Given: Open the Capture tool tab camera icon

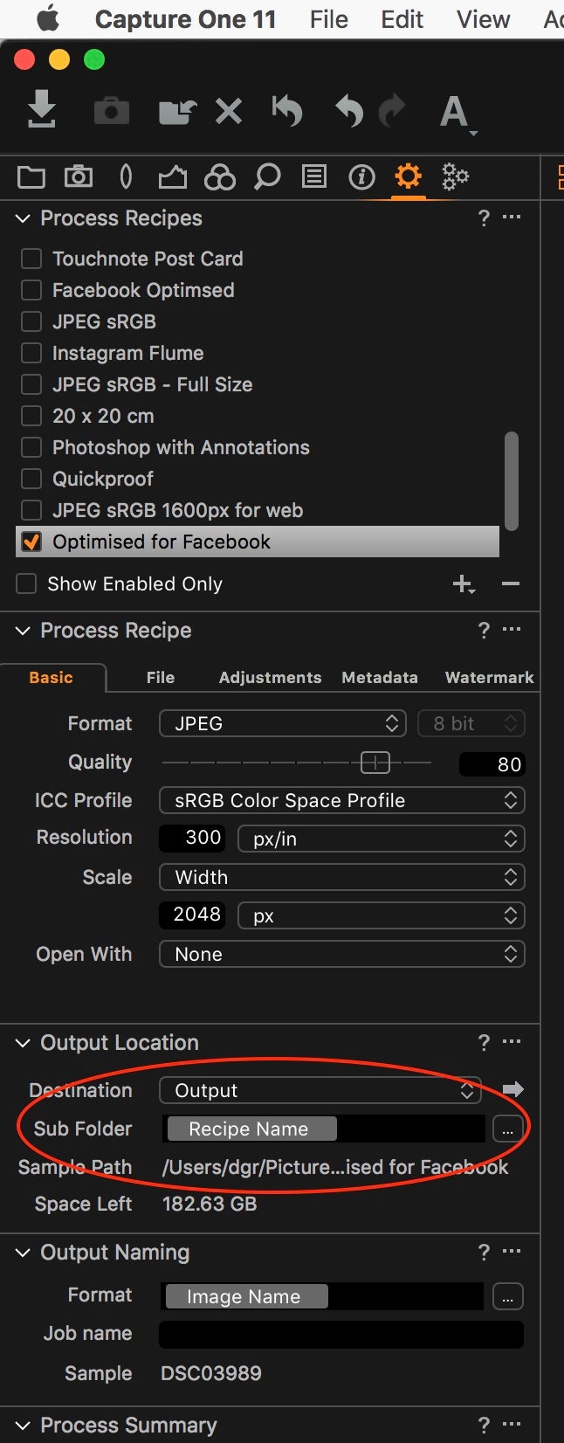Looking at the screenshot, I should (79, 177).
